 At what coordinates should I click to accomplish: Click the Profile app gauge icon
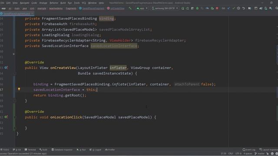(x=207, y=8)
